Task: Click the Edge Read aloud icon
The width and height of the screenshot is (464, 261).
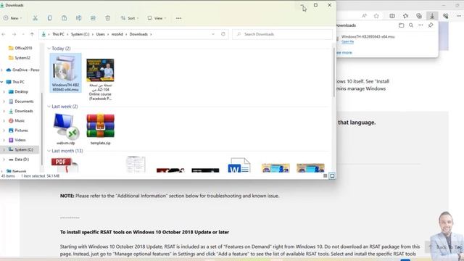Action: coord(364,16)
